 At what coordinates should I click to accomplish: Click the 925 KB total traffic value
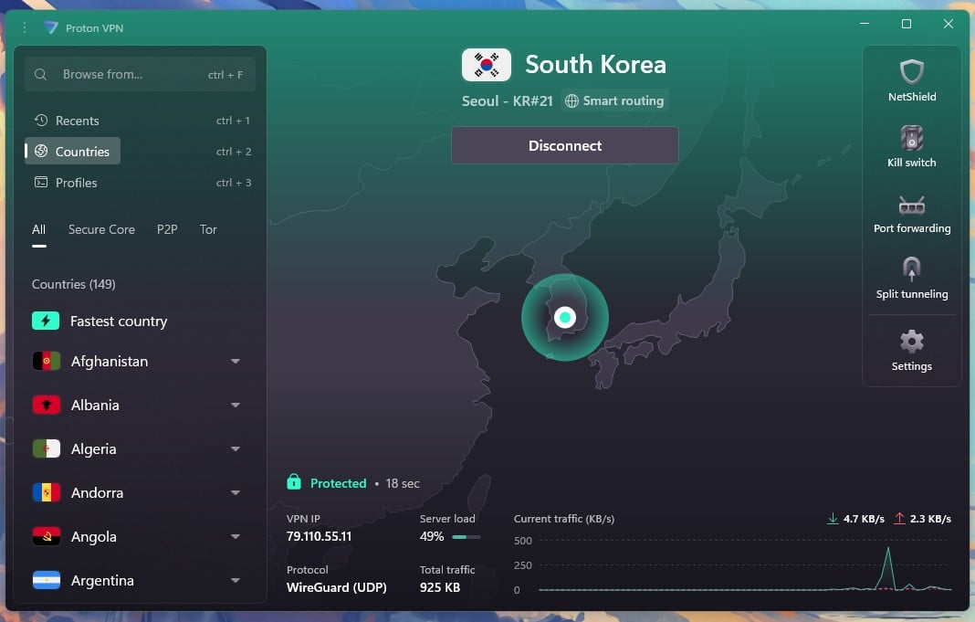440,587
